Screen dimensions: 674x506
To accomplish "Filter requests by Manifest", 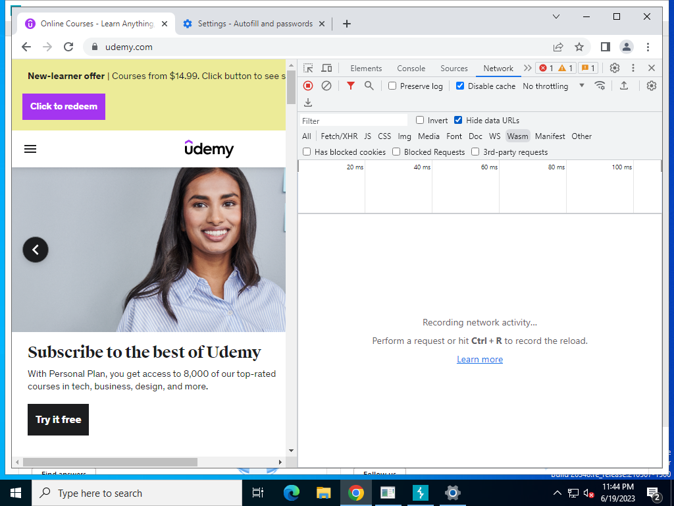I will 550,136.
